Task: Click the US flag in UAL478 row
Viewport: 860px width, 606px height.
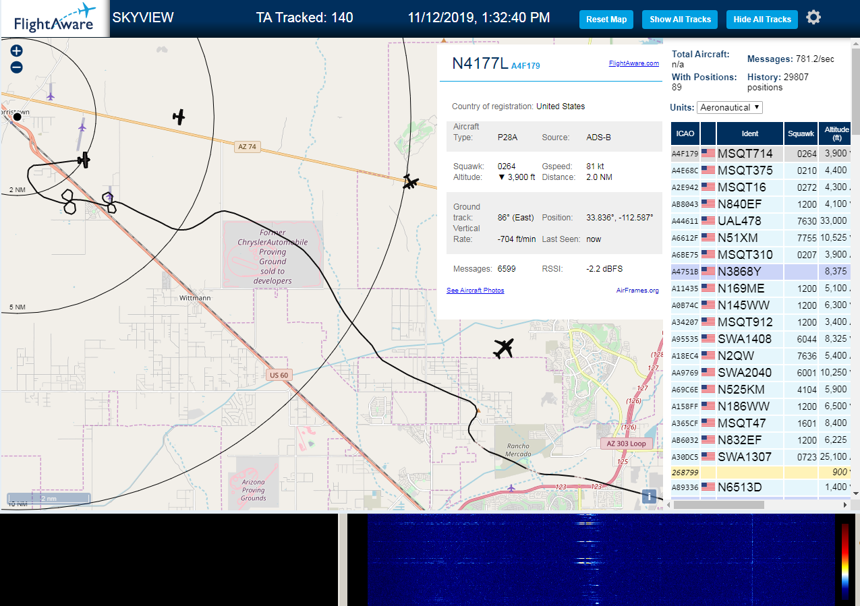Action: click(708, 221)
